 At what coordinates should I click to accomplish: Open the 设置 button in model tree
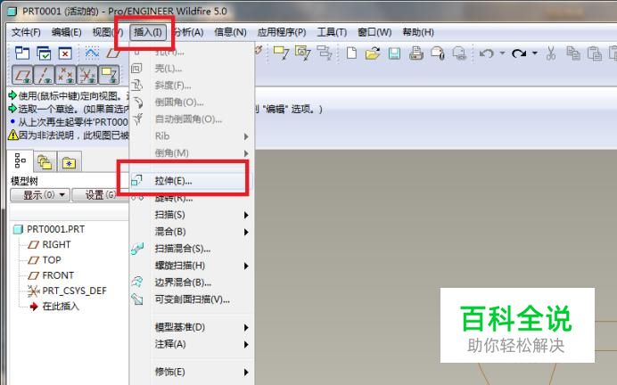tap(101, 194)
